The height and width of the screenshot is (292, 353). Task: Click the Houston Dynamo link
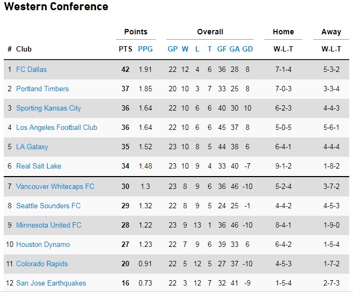point(43,244)
